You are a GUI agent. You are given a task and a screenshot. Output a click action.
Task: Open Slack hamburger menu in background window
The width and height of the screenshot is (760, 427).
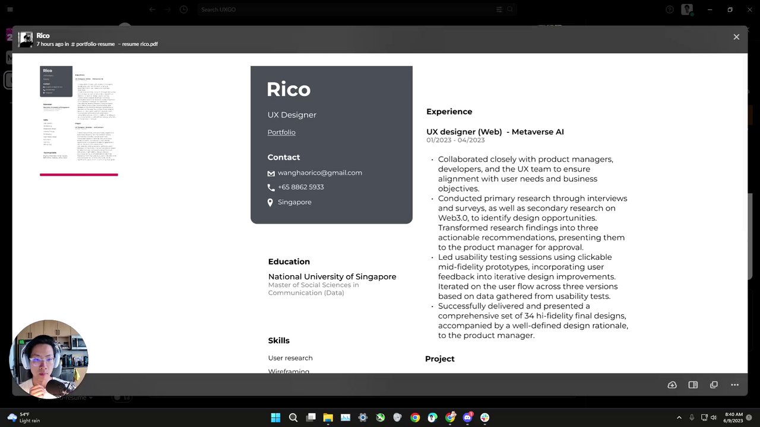(9, 9)
